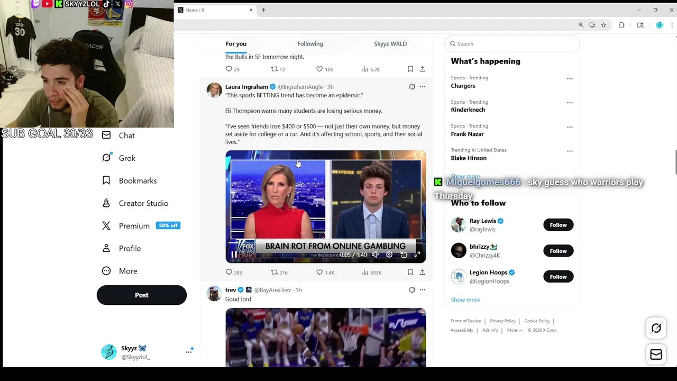This screenshot has height=381, width=677.
Task: Enter video fullscreen mode
Action: [x=417, y=255]
